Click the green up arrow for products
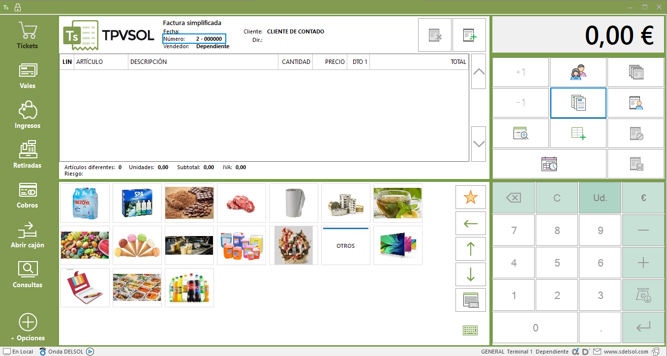 coord(471,249)
